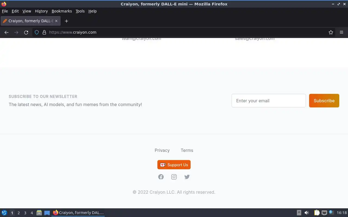Viewport: 348px width, 217px height.
Task: Click 'SUBSCRIBE TO OUR NEWSLETTER' heading
Action: coord(43,97)
